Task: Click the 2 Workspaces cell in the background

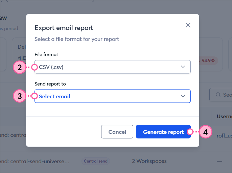Action: click(x=149, y=161)
